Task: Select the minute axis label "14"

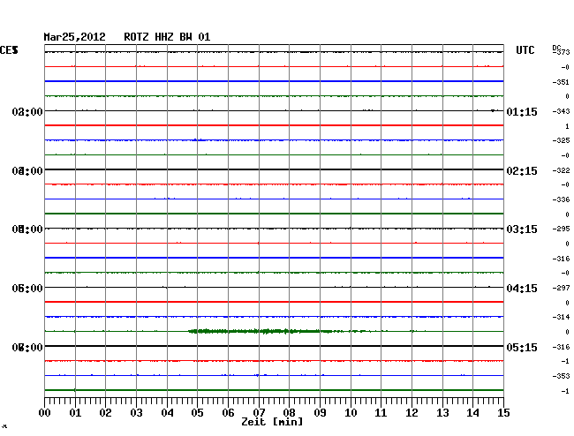Action: coord(472,413)
